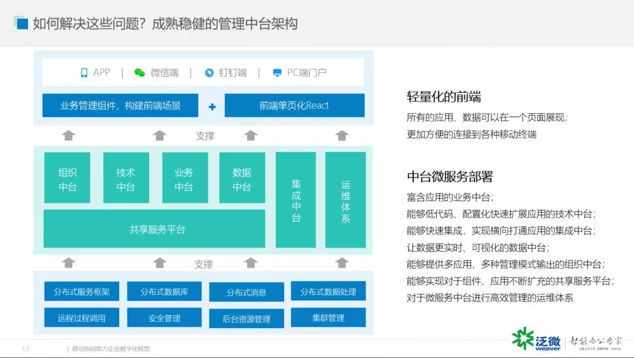Click the APP mobile phone icon
Viewport: 634px width, 358px height.
(x=84, y=73)
